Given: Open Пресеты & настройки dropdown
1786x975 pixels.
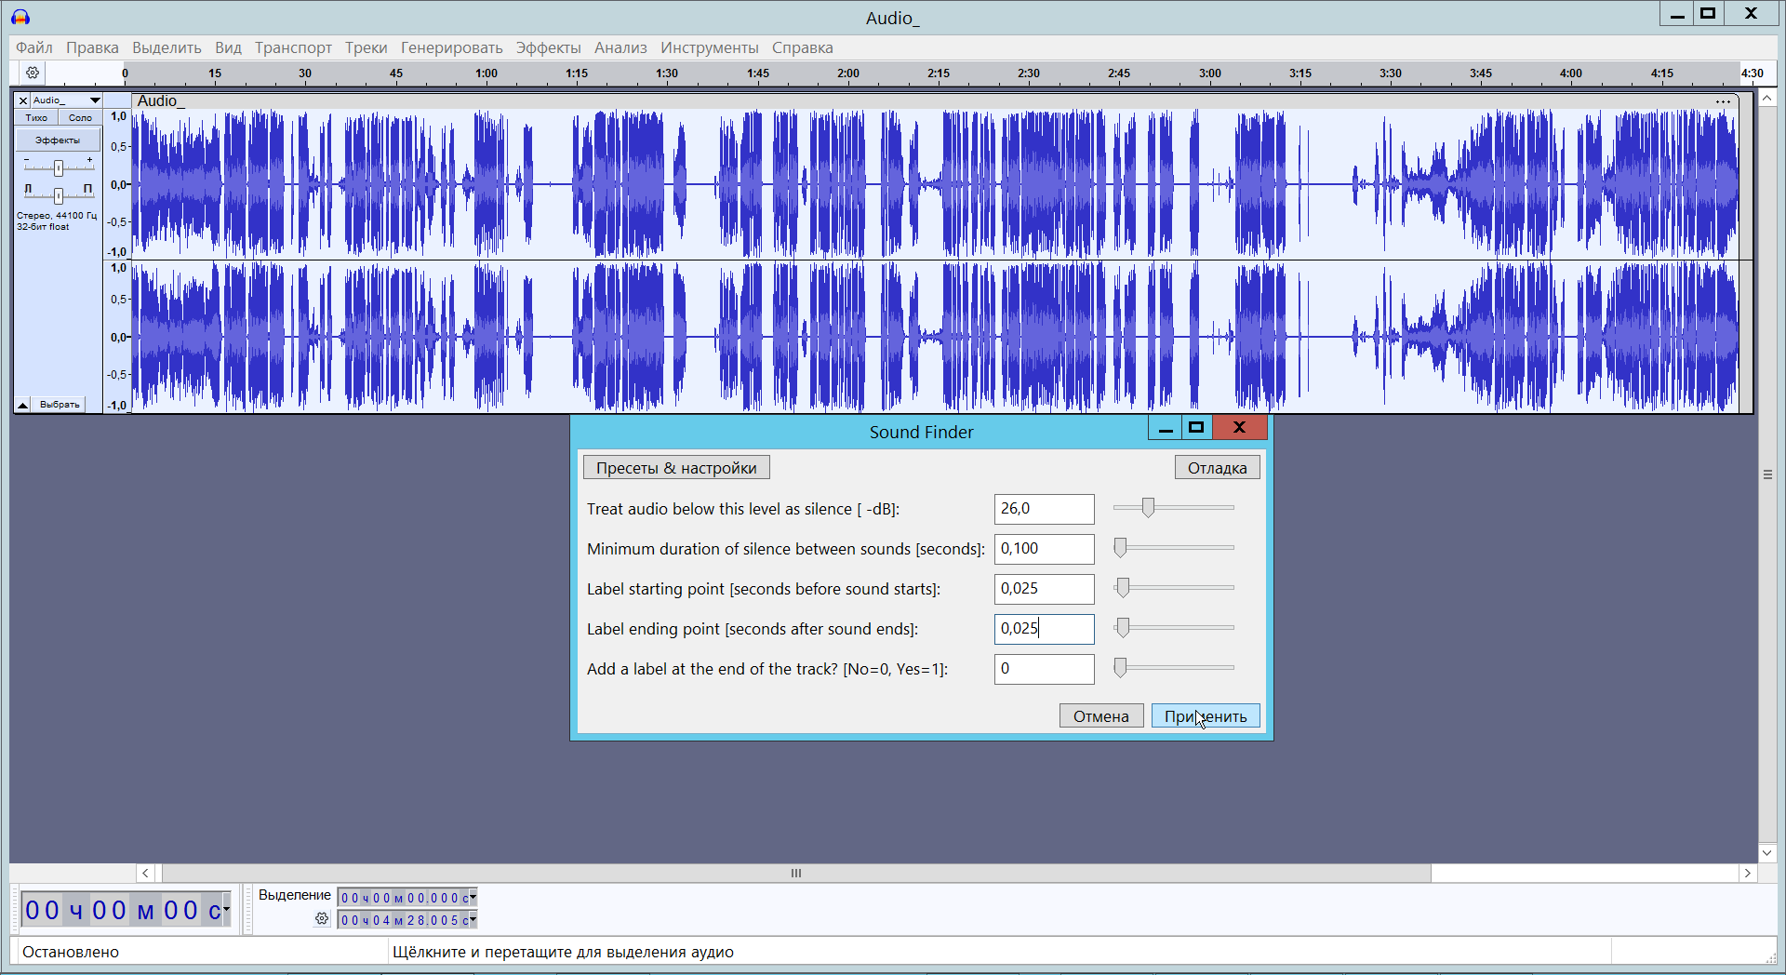Looking at the screenshot, I should pyautogui.click(x=676, y=468).
